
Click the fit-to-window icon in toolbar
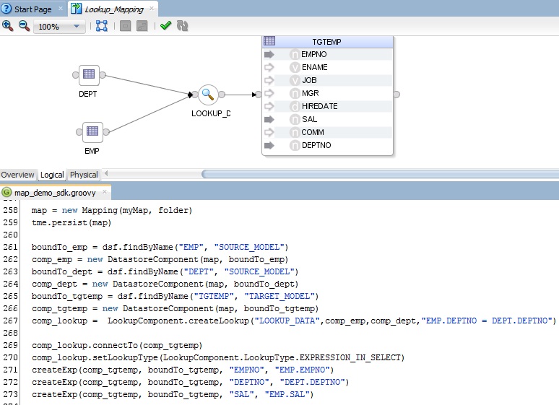(102, 26)
